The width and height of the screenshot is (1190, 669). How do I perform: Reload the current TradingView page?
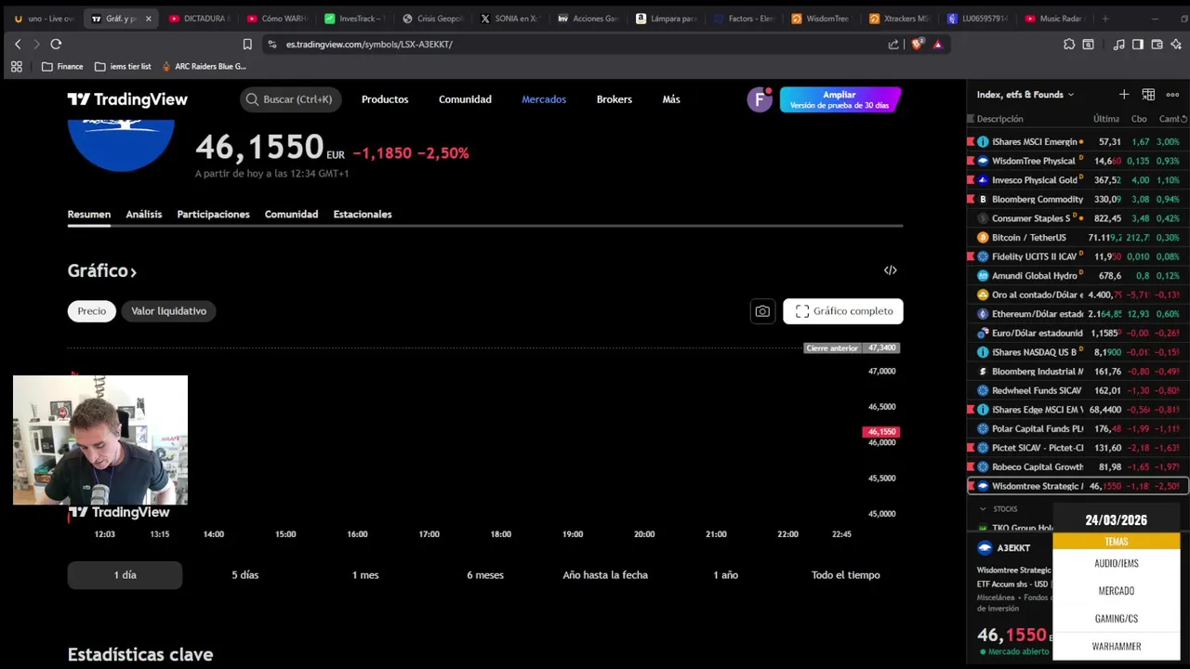pos(56,44)
